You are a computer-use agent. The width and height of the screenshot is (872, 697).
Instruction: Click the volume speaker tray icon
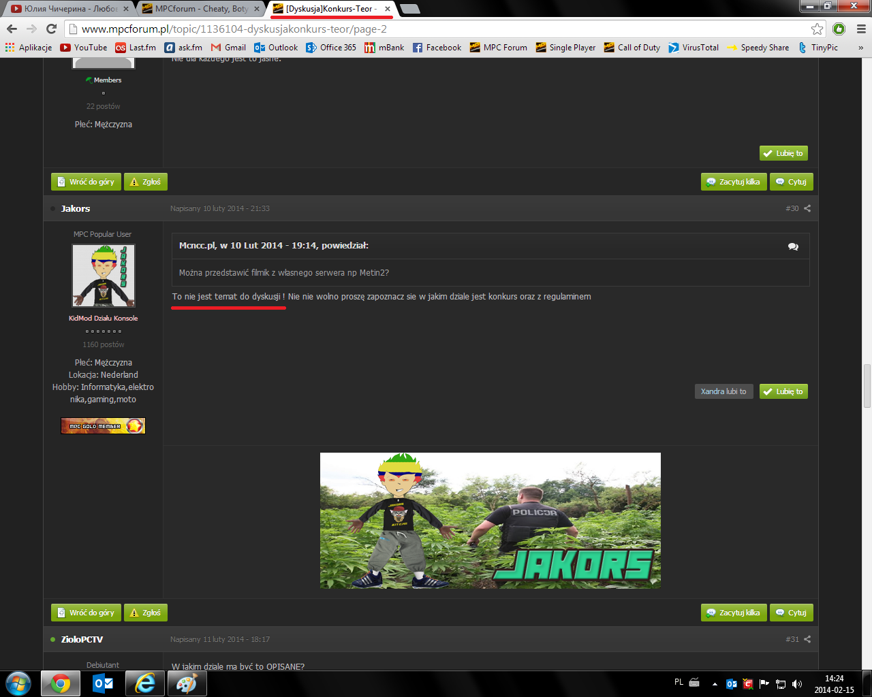797,684
